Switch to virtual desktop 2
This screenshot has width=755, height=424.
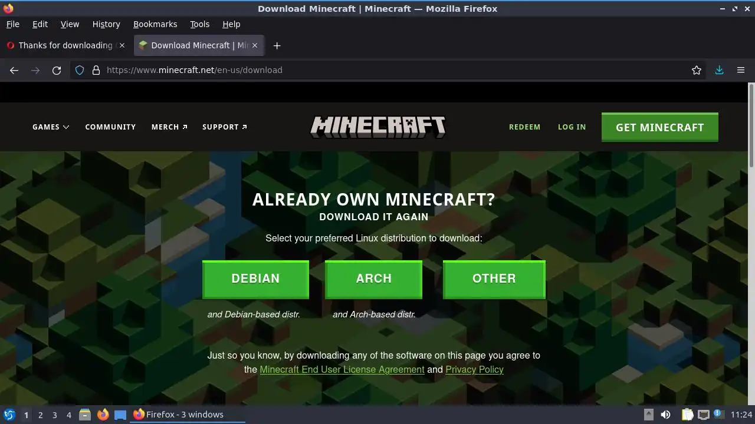(40, 415)
